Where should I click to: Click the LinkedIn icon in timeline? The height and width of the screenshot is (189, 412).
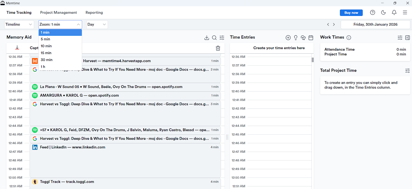[x=35, y=147]
